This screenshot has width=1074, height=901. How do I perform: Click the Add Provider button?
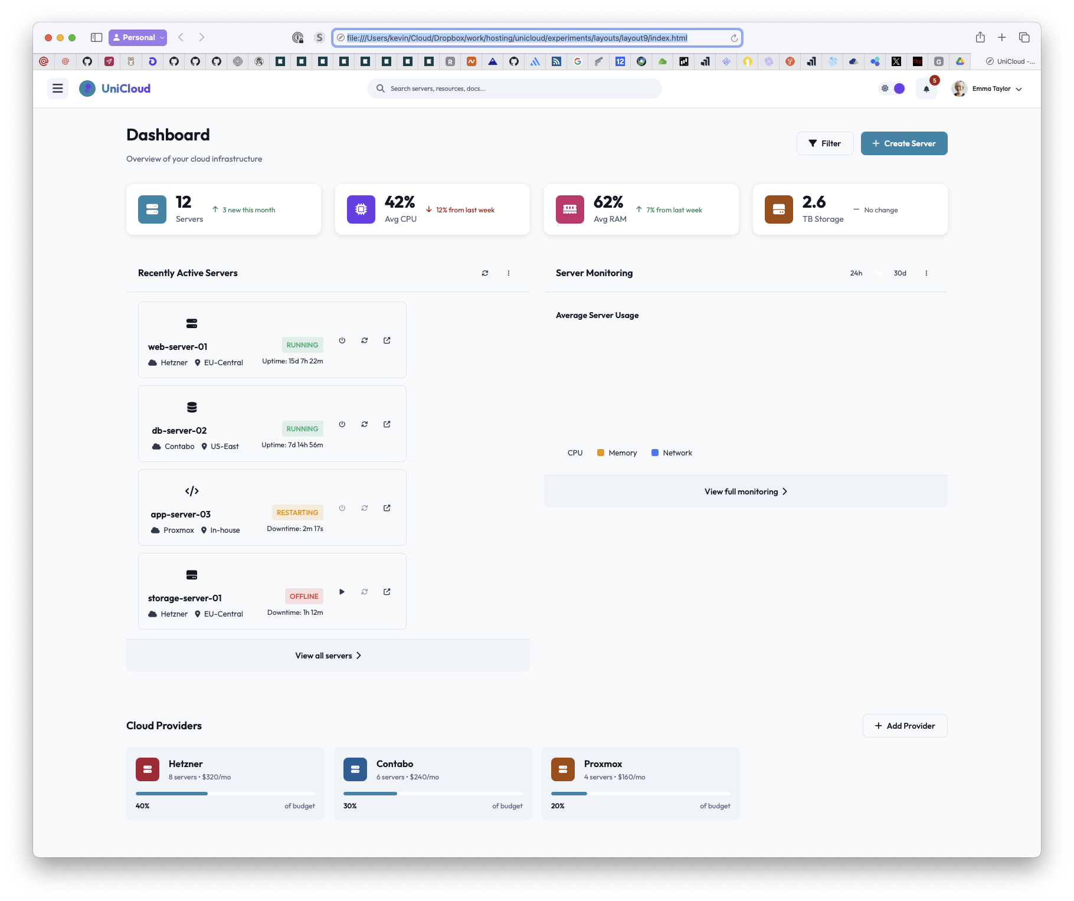tap(905, 726)
